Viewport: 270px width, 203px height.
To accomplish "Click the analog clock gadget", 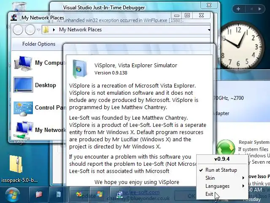I will (239, 46).
